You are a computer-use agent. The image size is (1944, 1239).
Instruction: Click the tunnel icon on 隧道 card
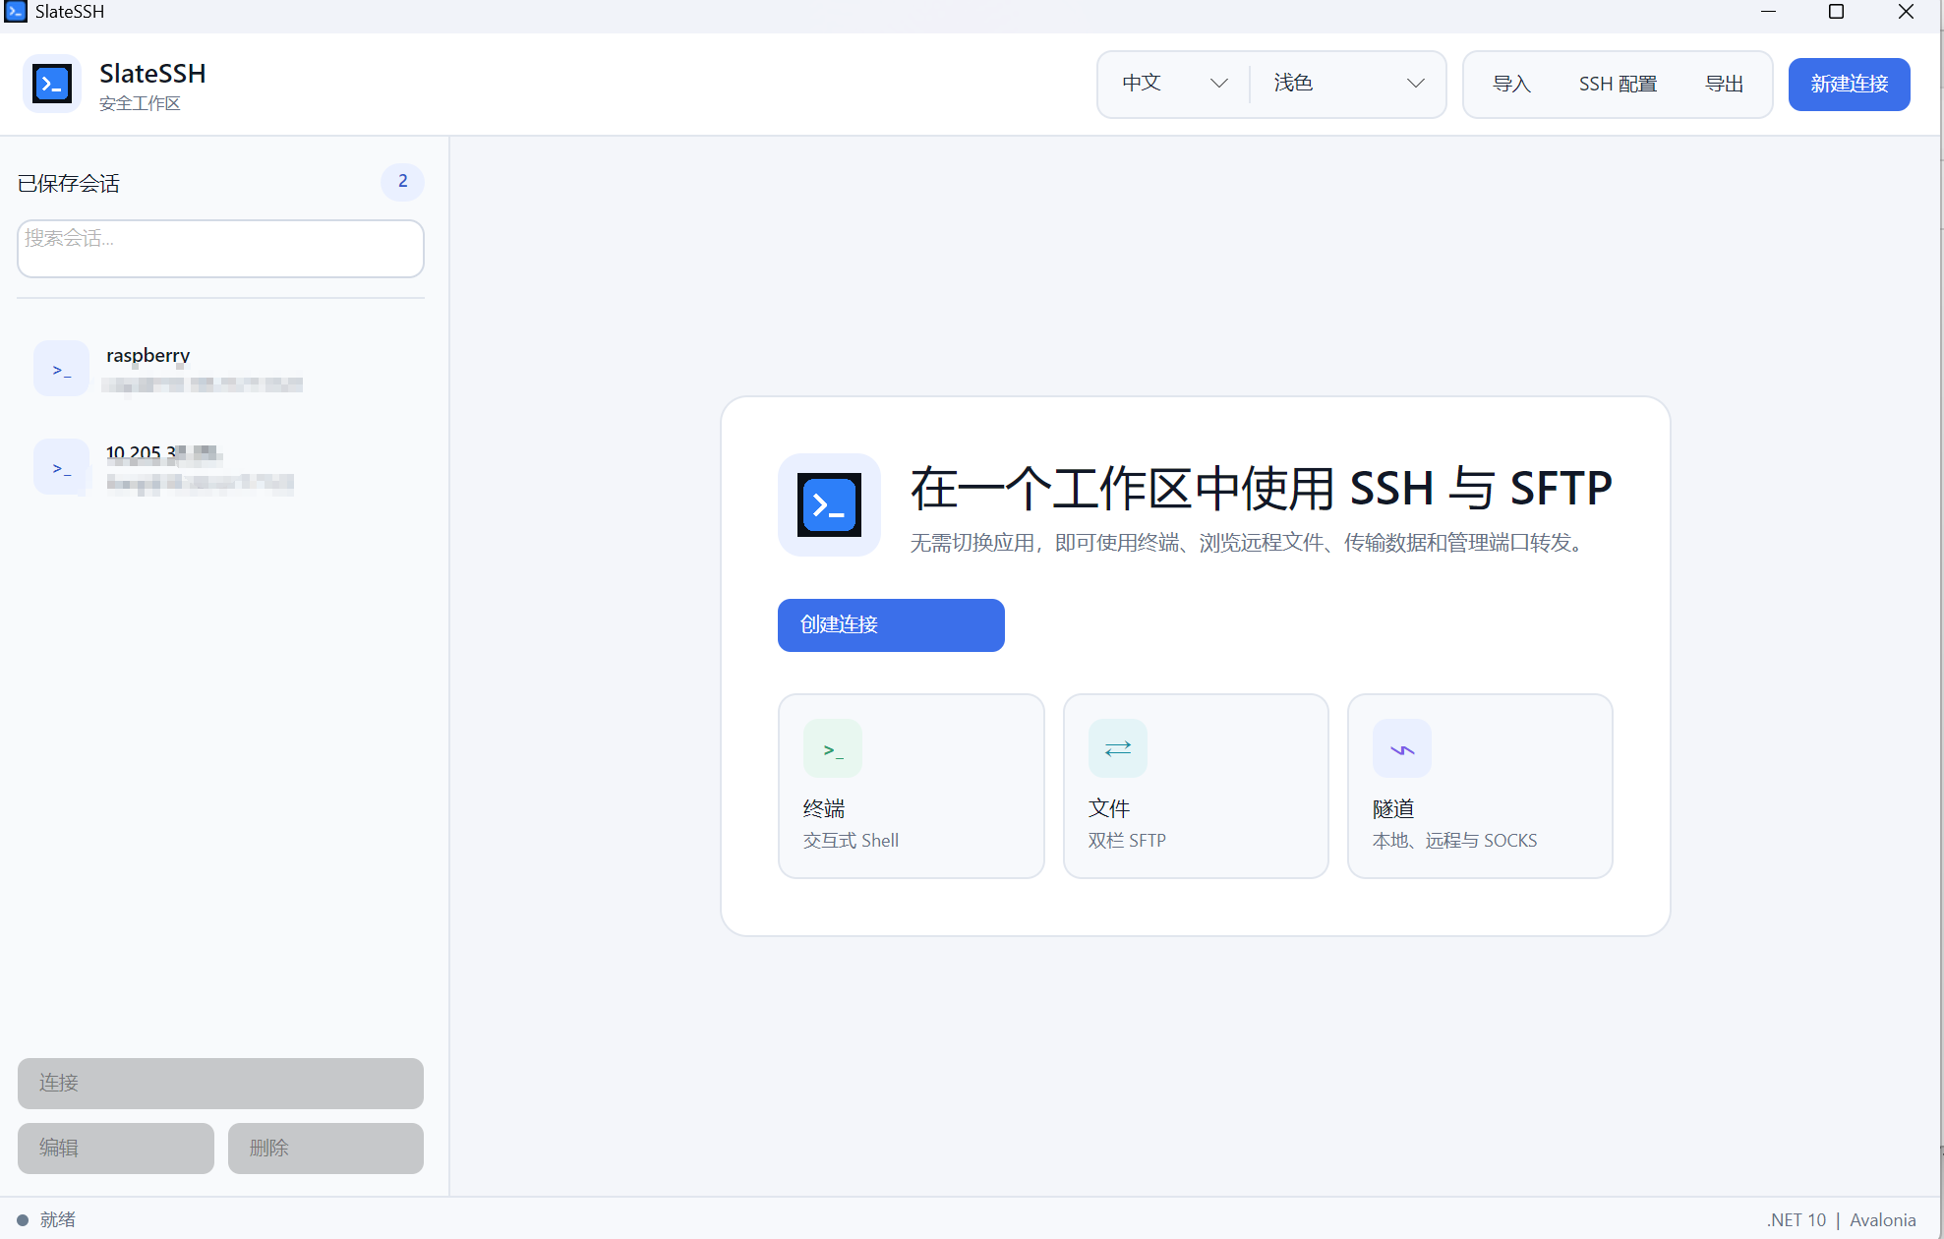(1402, 748)
